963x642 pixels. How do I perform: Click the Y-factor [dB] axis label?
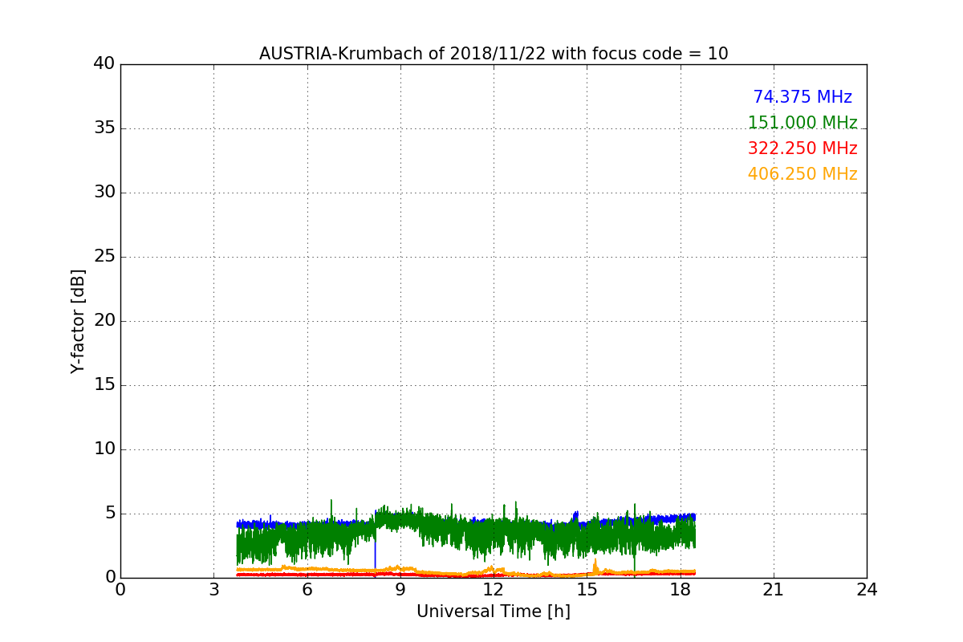78,321
